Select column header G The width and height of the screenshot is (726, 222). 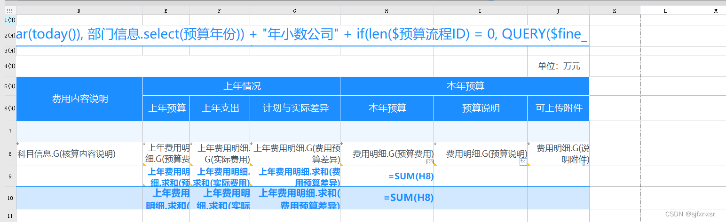(x=295, y=10)
